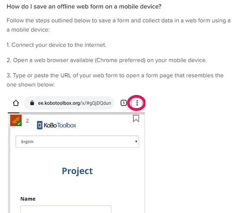Click the dropdown arrow in the language selector
The width and height of the screenshot is (236, 213).
(136, 141)
